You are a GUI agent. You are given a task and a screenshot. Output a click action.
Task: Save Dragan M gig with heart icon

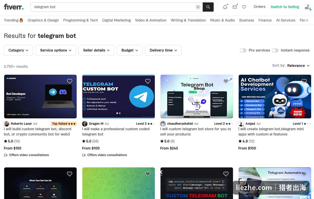pos(148,81)
